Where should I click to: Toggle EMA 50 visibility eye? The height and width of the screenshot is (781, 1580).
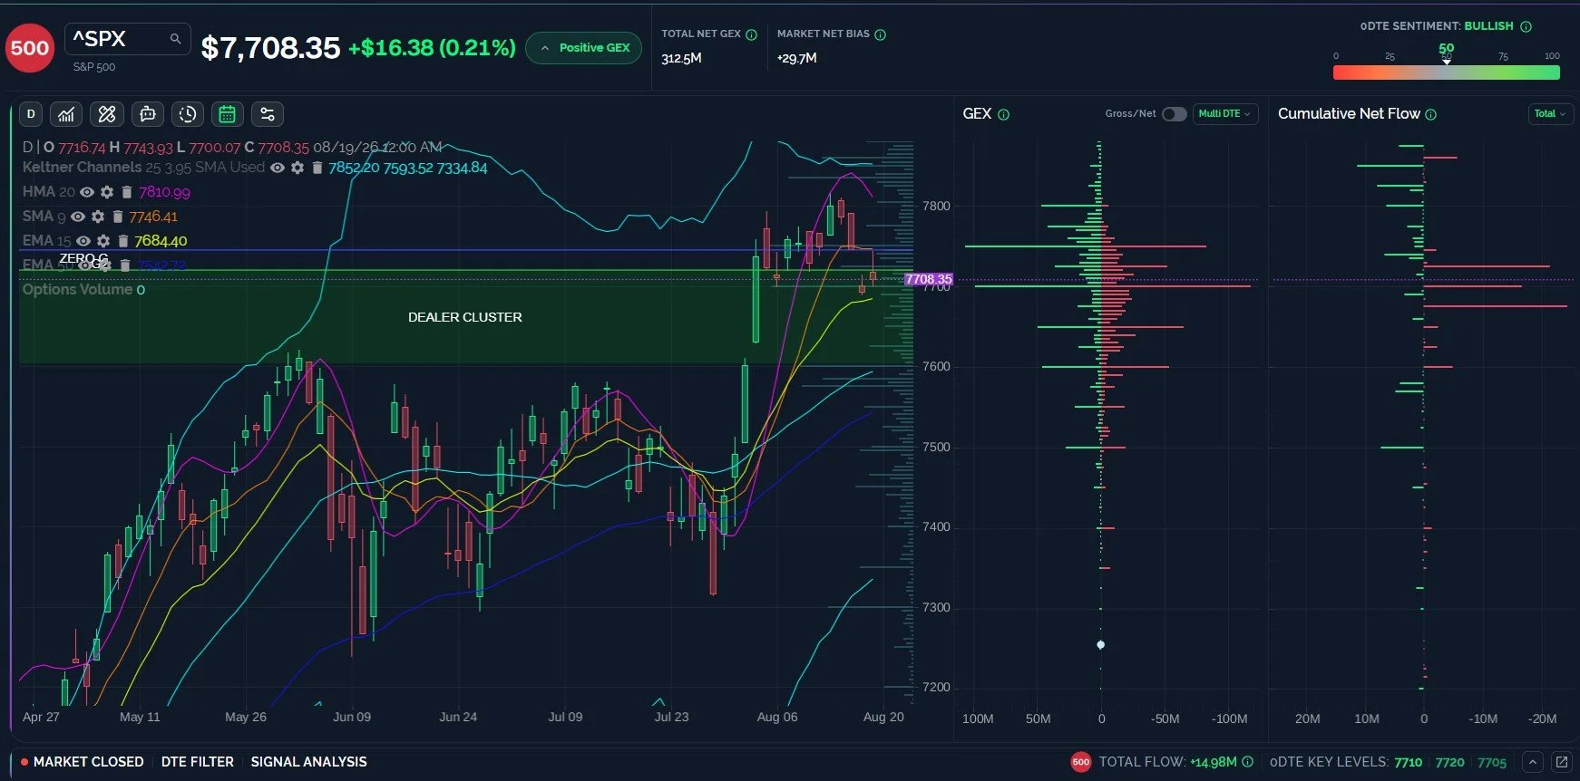pyautogui.click(x=87, y=265)
